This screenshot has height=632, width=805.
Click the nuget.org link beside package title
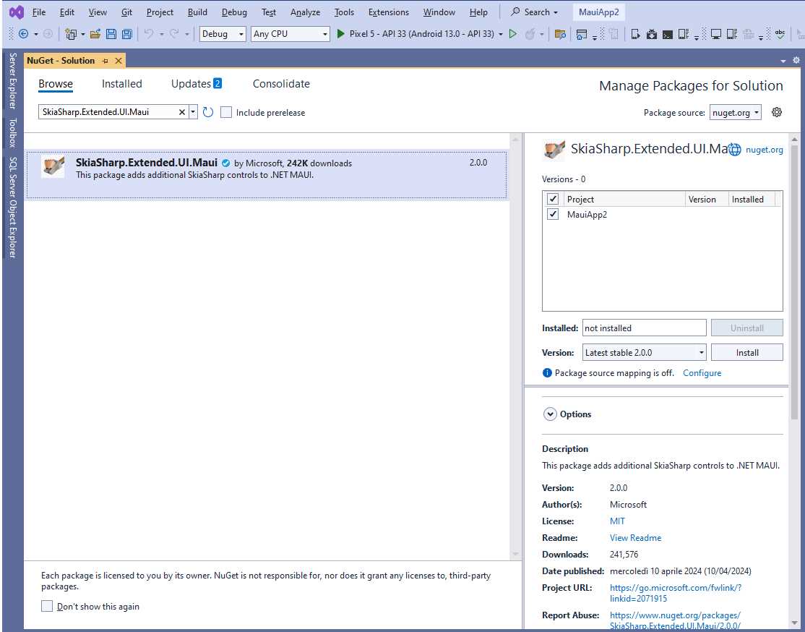(x=764, y=150)
